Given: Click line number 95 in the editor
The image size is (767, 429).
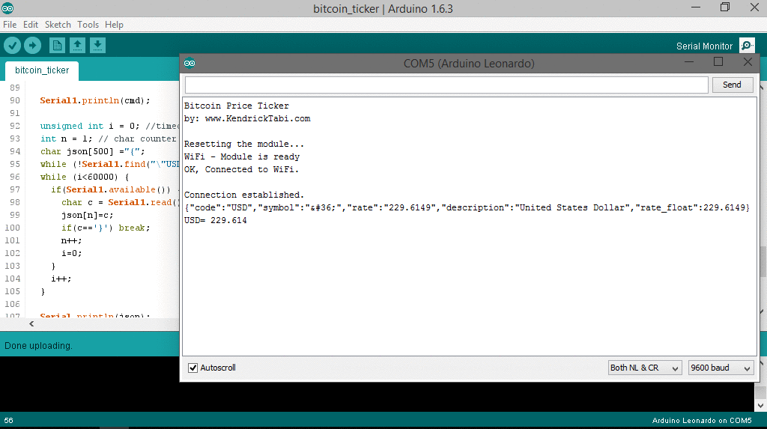Looking at the screenshot, I should [x=15, y=165].
